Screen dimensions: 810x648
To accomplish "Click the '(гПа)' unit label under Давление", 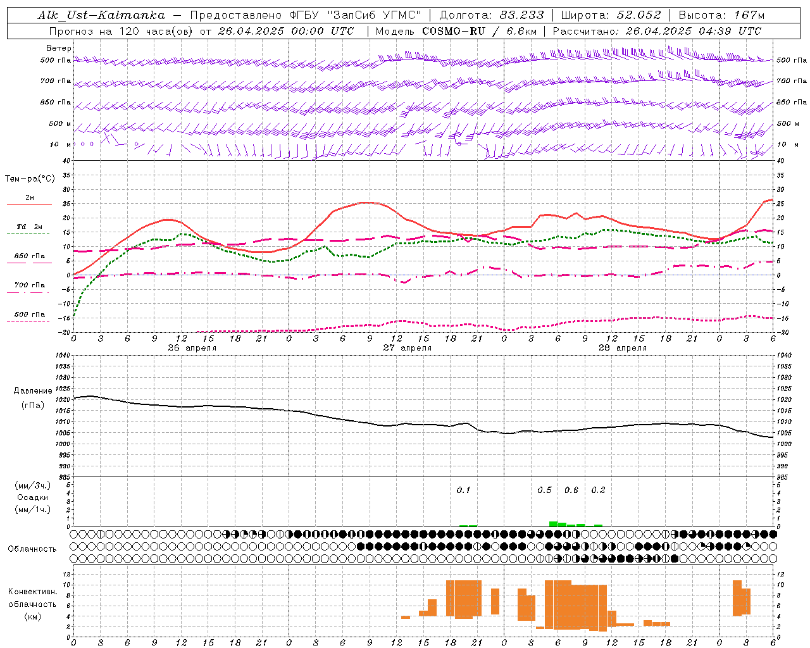I will [x=33, y=406].
